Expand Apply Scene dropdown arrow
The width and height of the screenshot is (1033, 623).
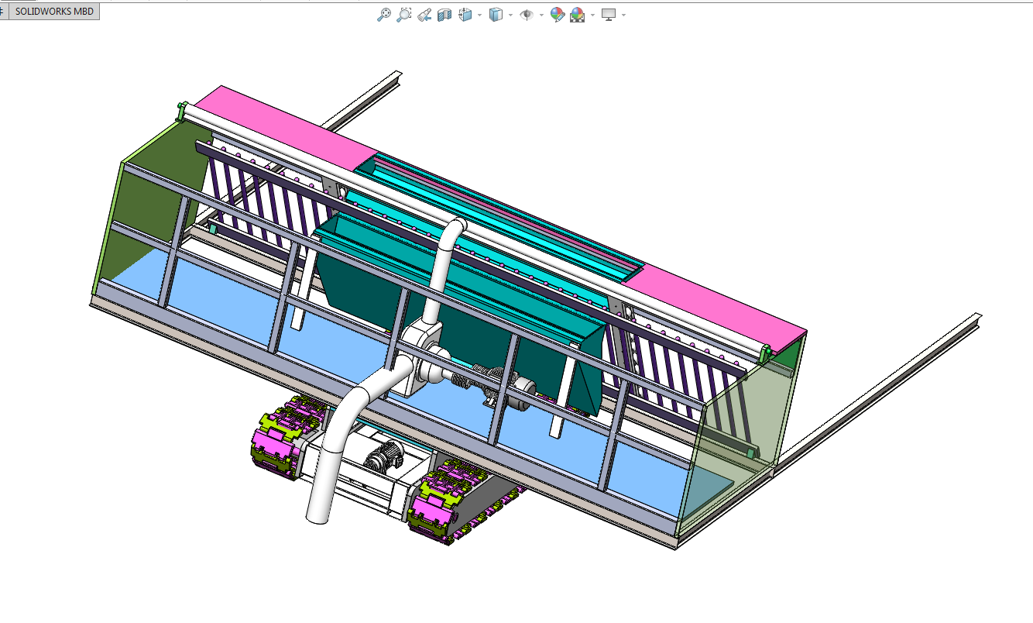[x=592, y=15]
